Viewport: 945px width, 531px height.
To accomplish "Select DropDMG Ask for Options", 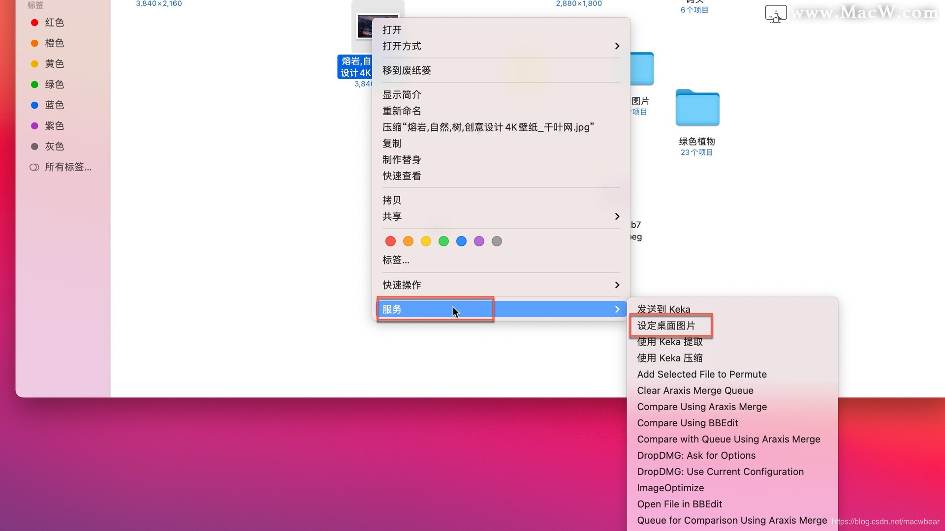I will click(696, 455).
